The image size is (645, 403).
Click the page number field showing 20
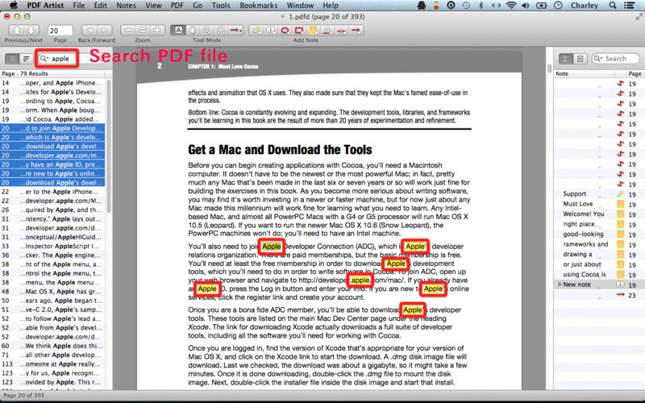point(60,31)
